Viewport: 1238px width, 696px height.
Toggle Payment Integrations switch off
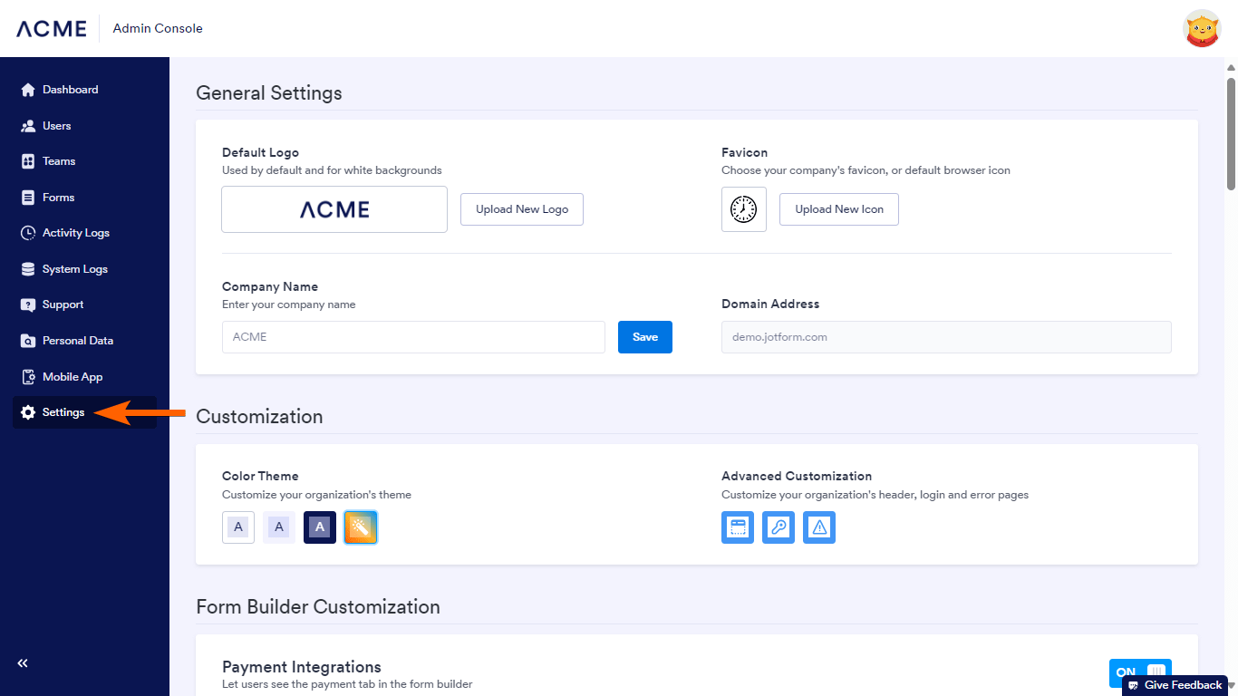pos(1140,672)
